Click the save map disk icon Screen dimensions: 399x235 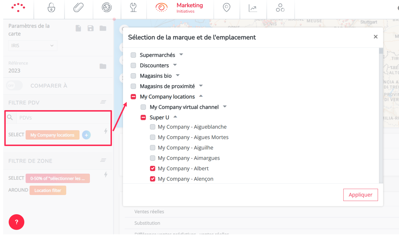(90, 28)
